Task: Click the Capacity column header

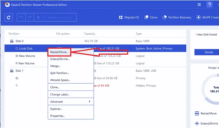Action: pyautogui.click(x=90, y=34)
